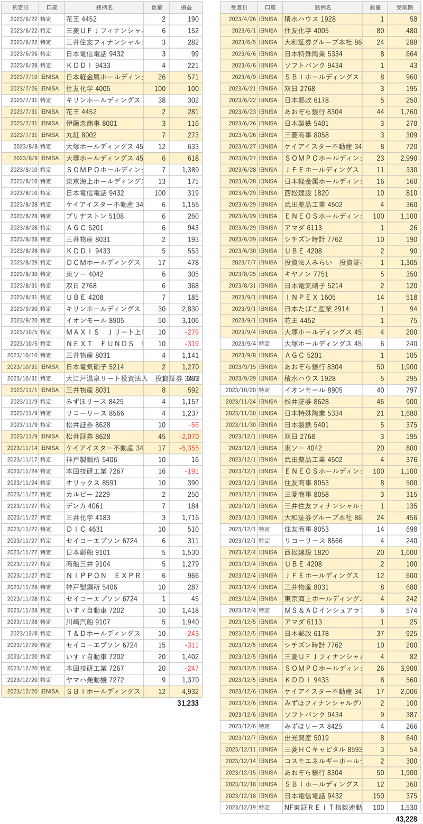Select the date 2023/12/19
Viewport: 423px width, 824px height.
241,808
